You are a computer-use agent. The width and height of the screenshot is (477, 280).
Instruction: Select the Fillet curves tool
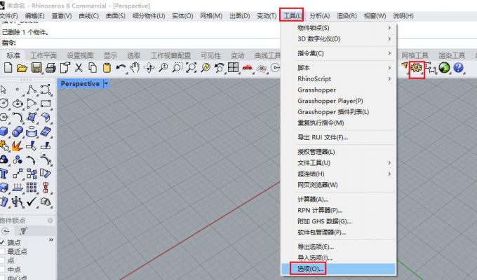[x=18, y=117]
